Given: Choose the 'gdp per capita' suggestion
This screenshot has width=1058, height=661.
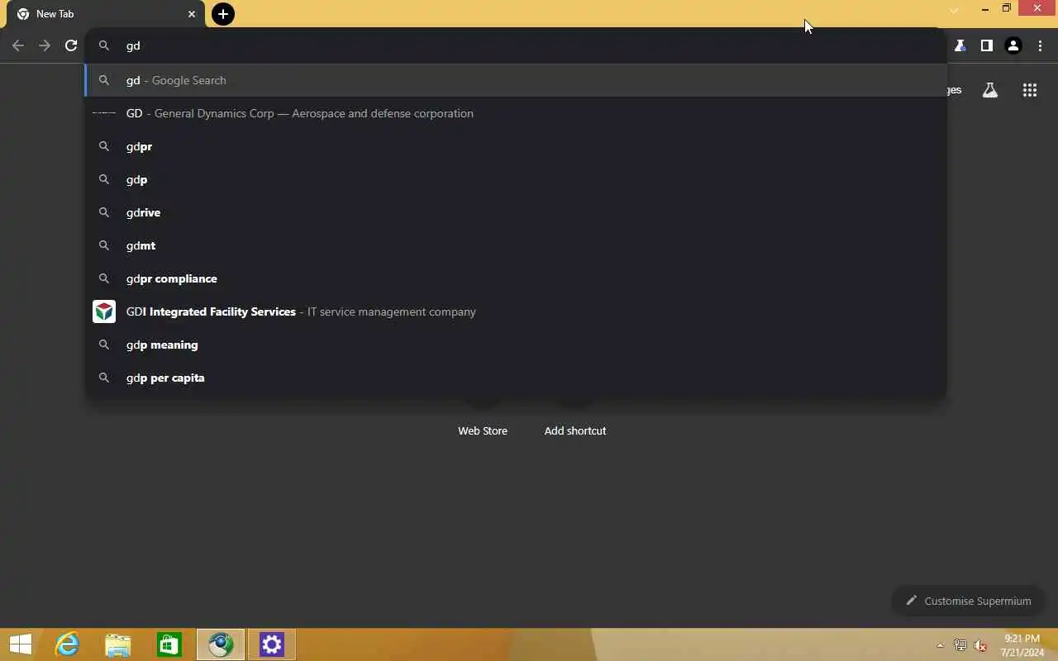Looking at the screenshot, I should pos(516,378).
